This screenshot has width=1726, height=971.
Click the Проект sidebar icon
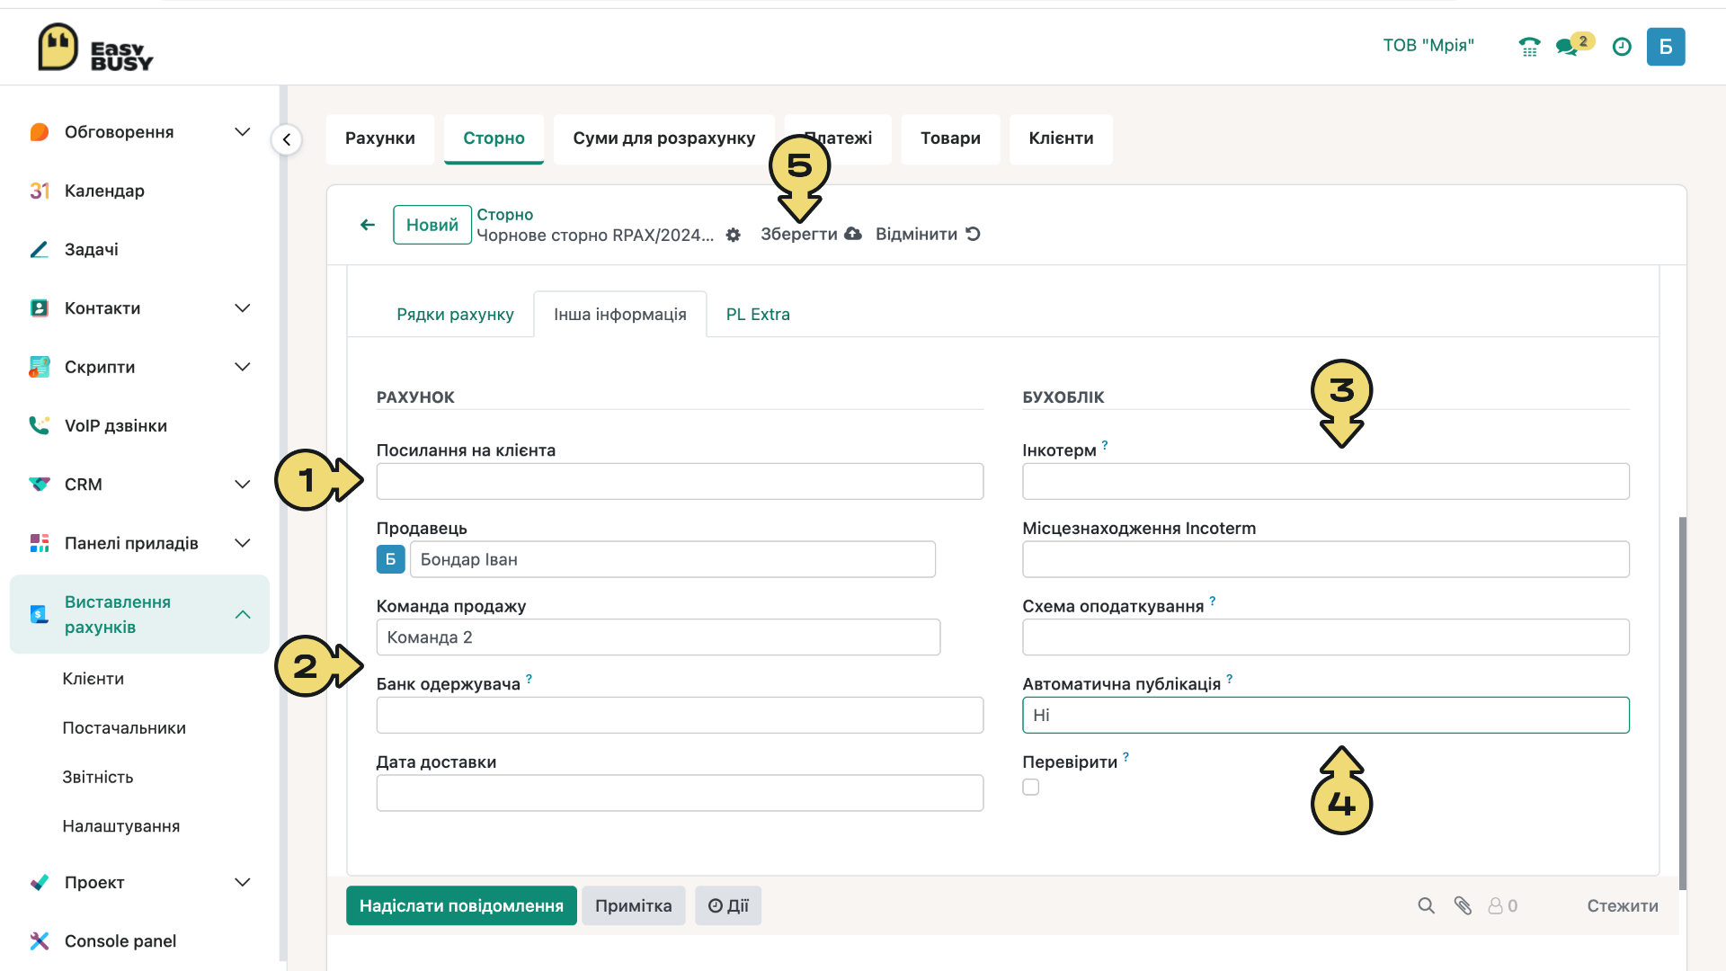[39, 883]
